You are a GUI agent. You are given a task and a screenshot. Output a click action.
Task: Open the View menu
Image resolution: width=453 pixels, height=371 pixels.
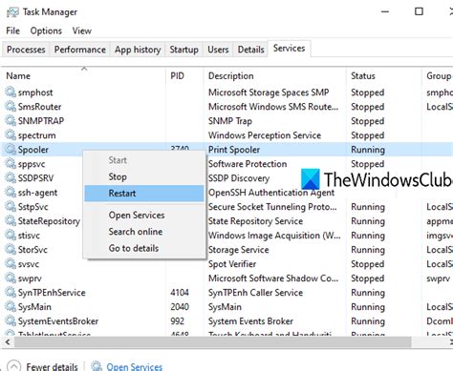[x=81, y=31]
